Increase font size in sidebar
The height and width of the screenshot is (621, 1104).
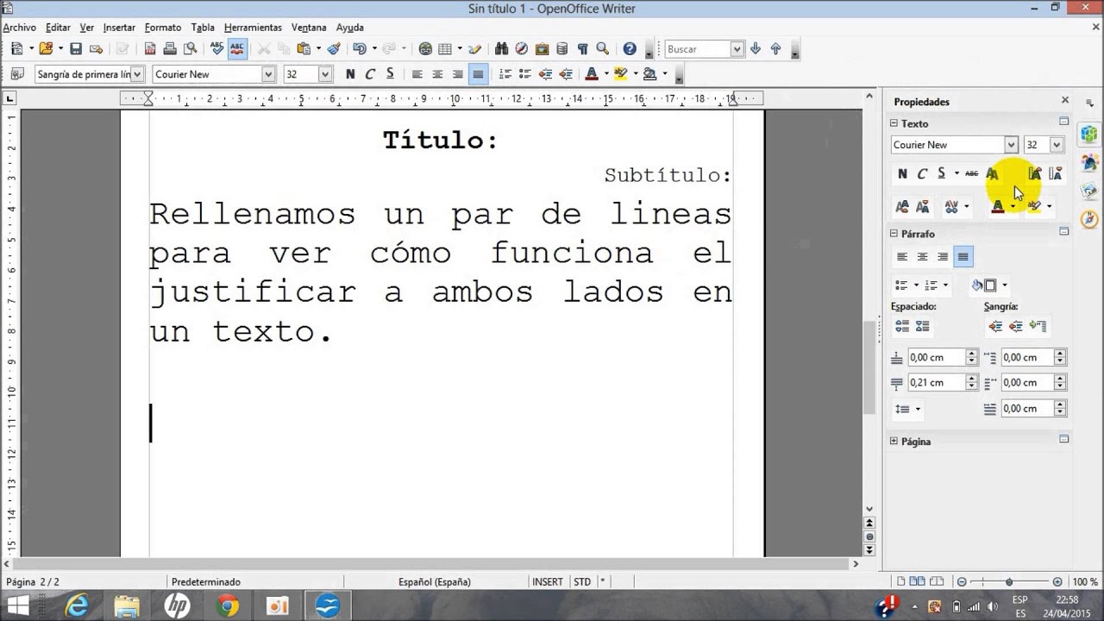1035,173
